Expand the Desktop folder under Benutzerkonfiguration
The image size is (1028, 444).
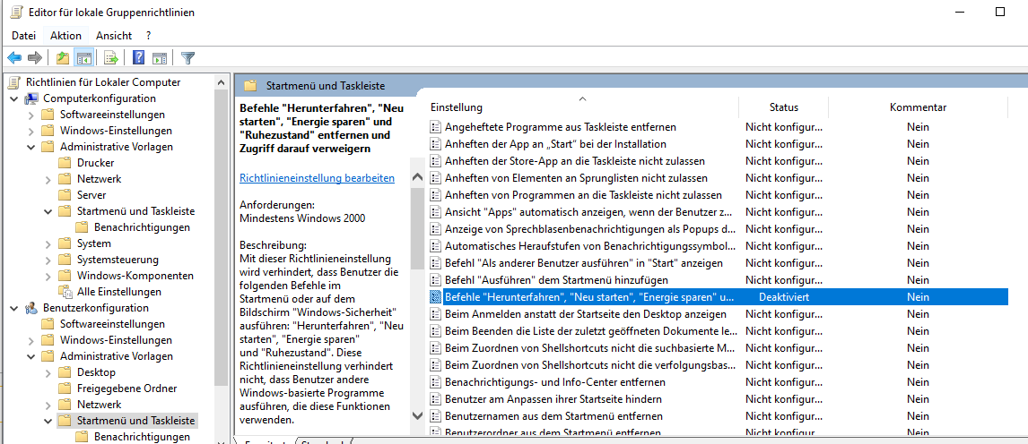tap(48, 372)
